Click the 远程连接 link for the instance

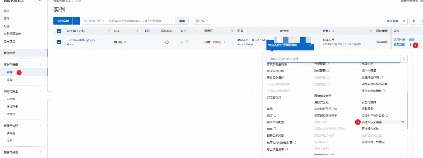click(399, 40)
